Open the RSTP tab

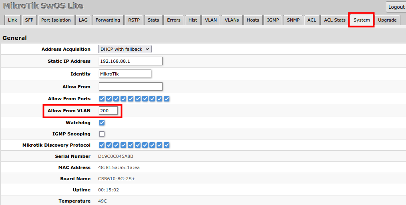click(x=134, y=20)
